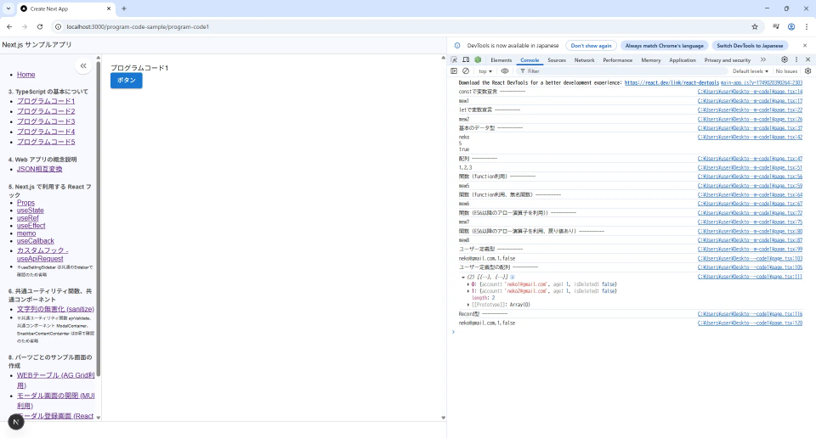The width and height of the screenshot is (816, 438).
Task: Click the Next.js dev tools N badge
Action: pos(16,422)
